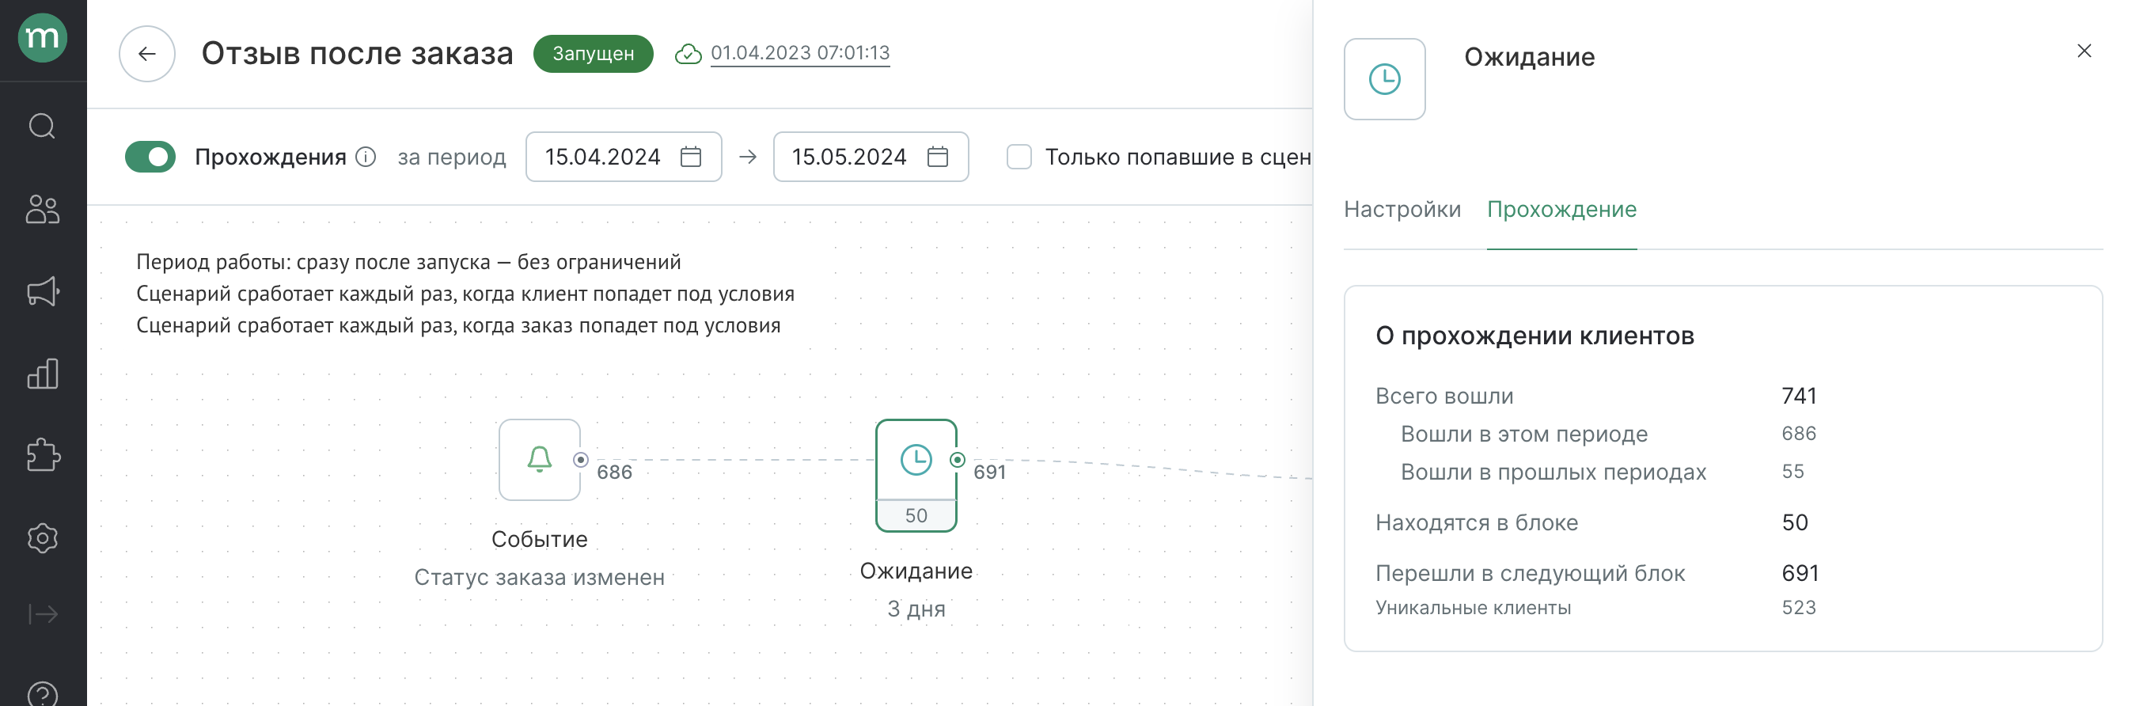Click the '691' count after the Ожидание block
The height and width of the screenshot is (706, 2132).
[989, 472]
